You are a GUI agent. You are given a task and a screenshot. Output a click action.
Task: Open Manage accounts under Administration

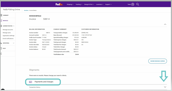pos(8,30)
